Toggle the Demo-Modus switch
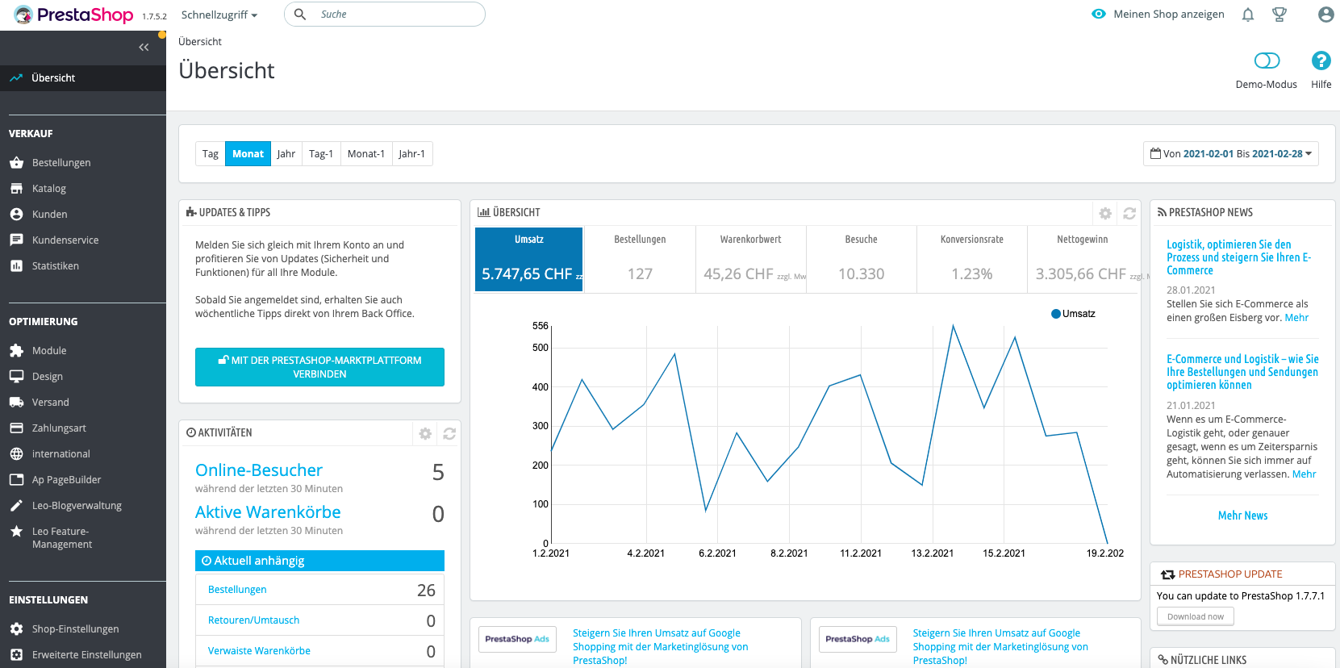 [x=1267, y=61]
